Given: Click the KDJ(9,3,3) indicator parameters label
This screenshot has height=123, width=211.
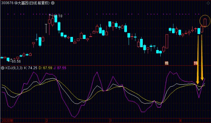Looking at the screenshot, I should pyautogui.click(x=14, y=68).
